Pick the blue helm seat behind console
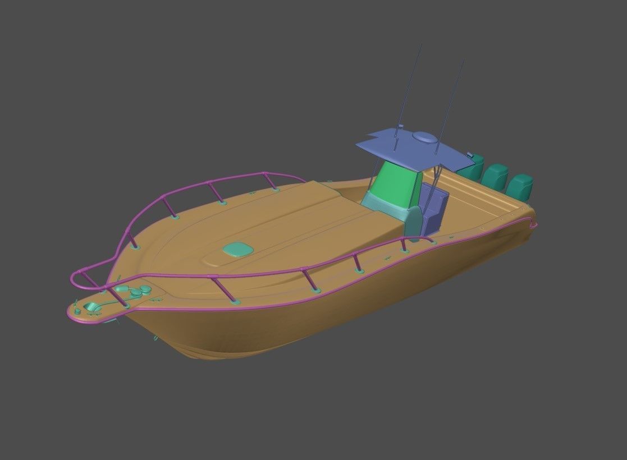This screenshot has width=627, height=460. click(435, 209)
